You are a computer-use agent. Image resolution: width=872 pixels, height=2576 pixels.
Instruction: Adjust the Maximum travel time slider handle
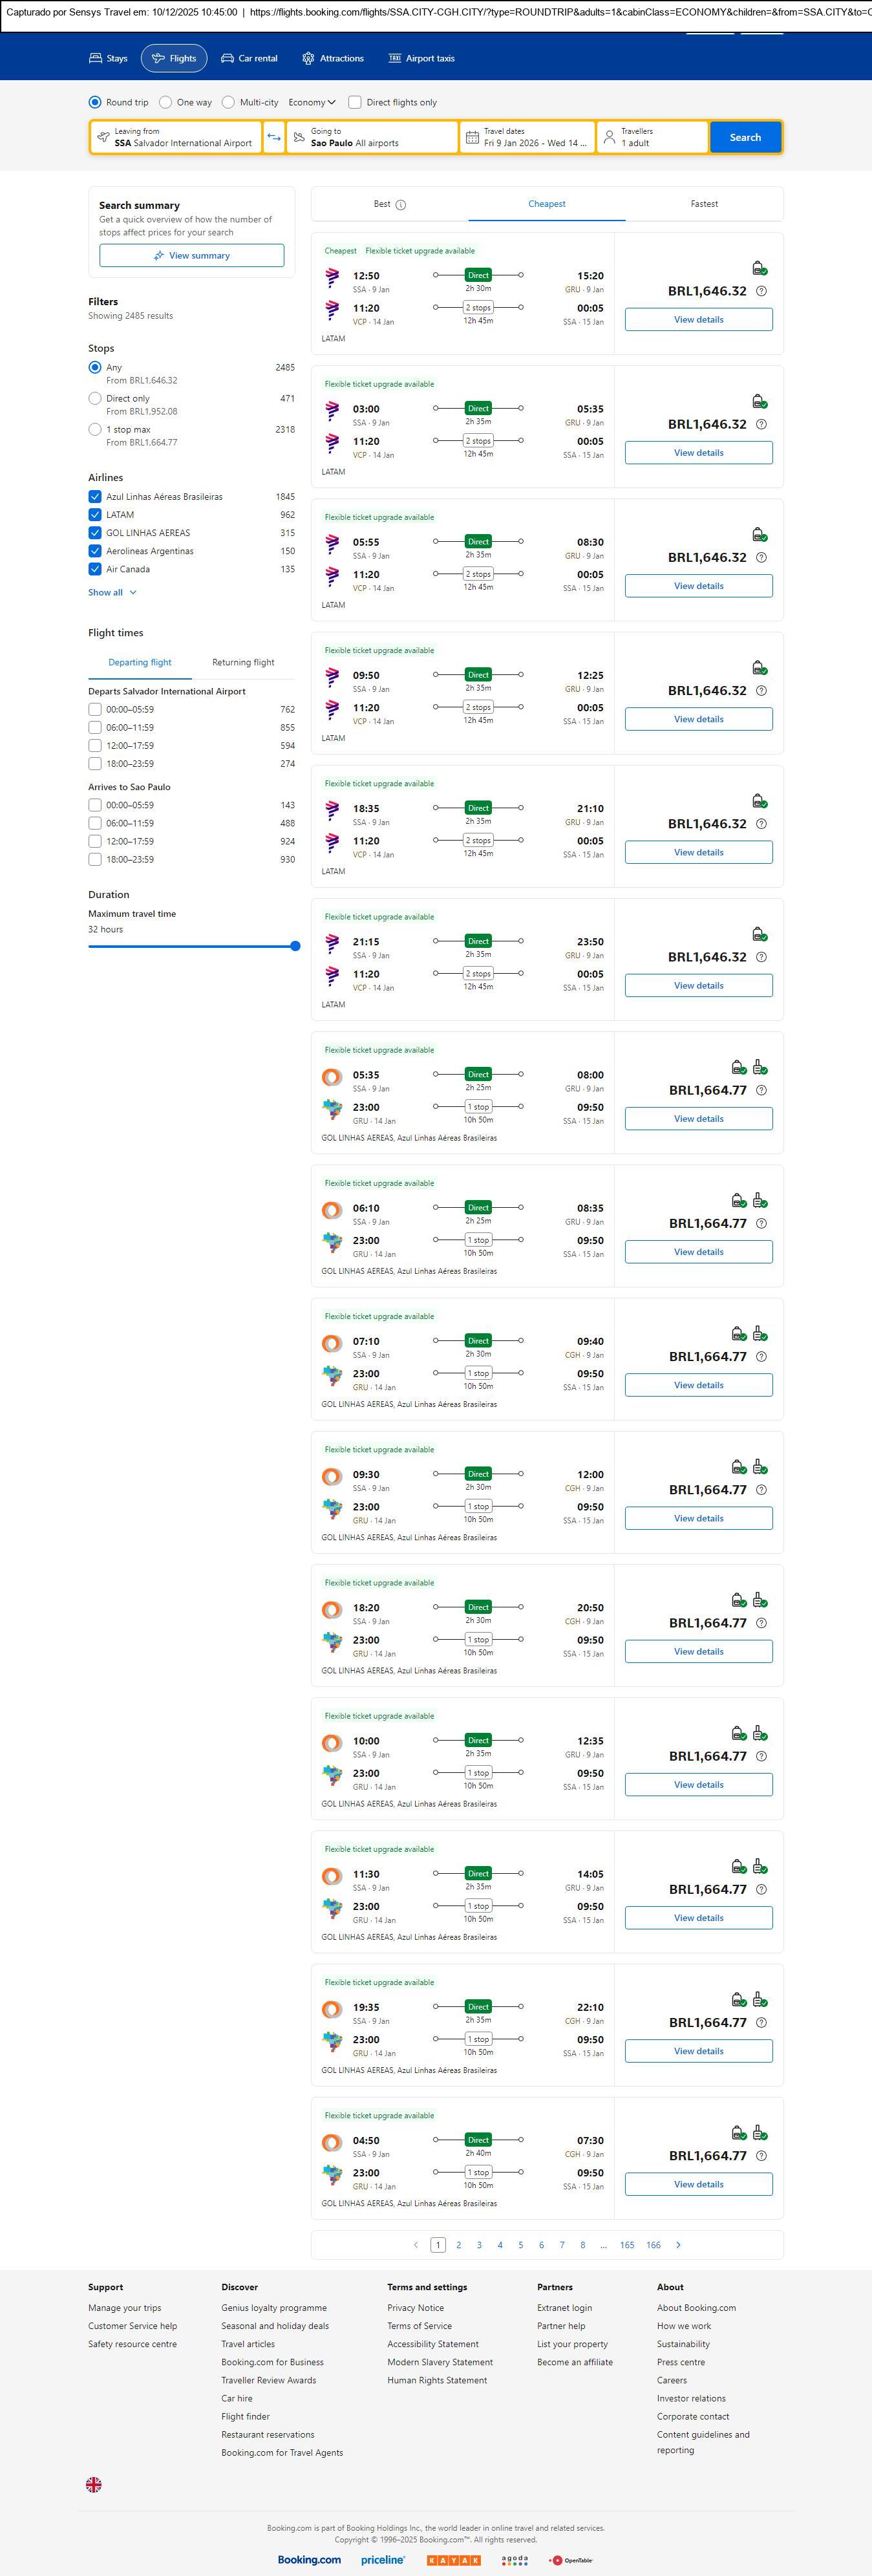[295, 946]
